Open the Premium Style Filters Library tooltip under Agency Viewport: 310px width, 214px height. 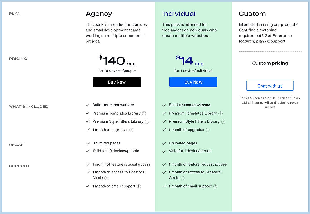[147, 121]
